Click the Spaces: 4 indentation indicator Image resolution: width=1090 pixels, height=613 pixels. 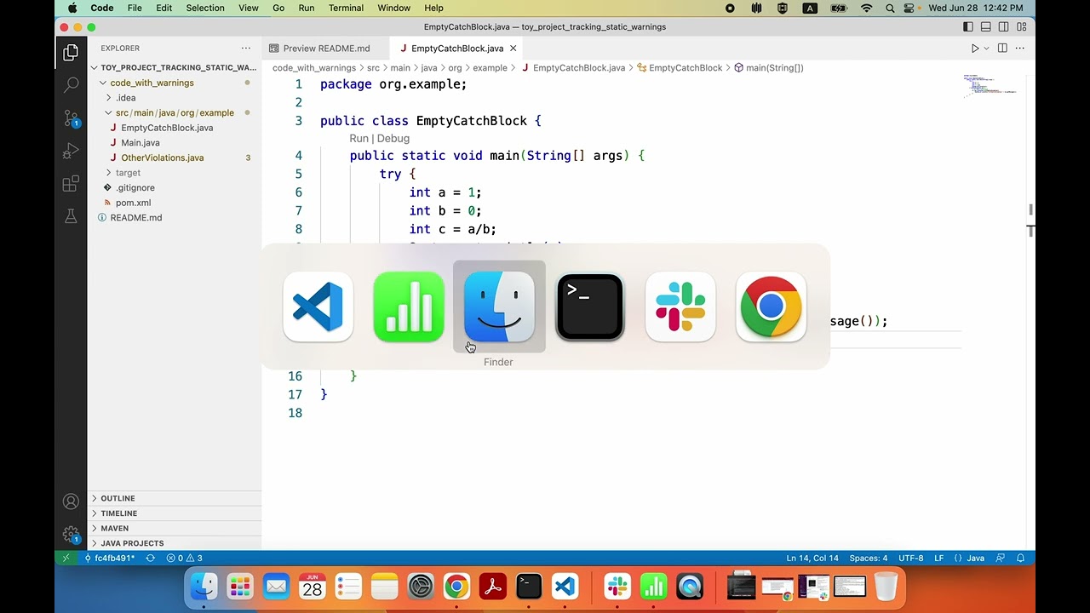coord(869,559)
